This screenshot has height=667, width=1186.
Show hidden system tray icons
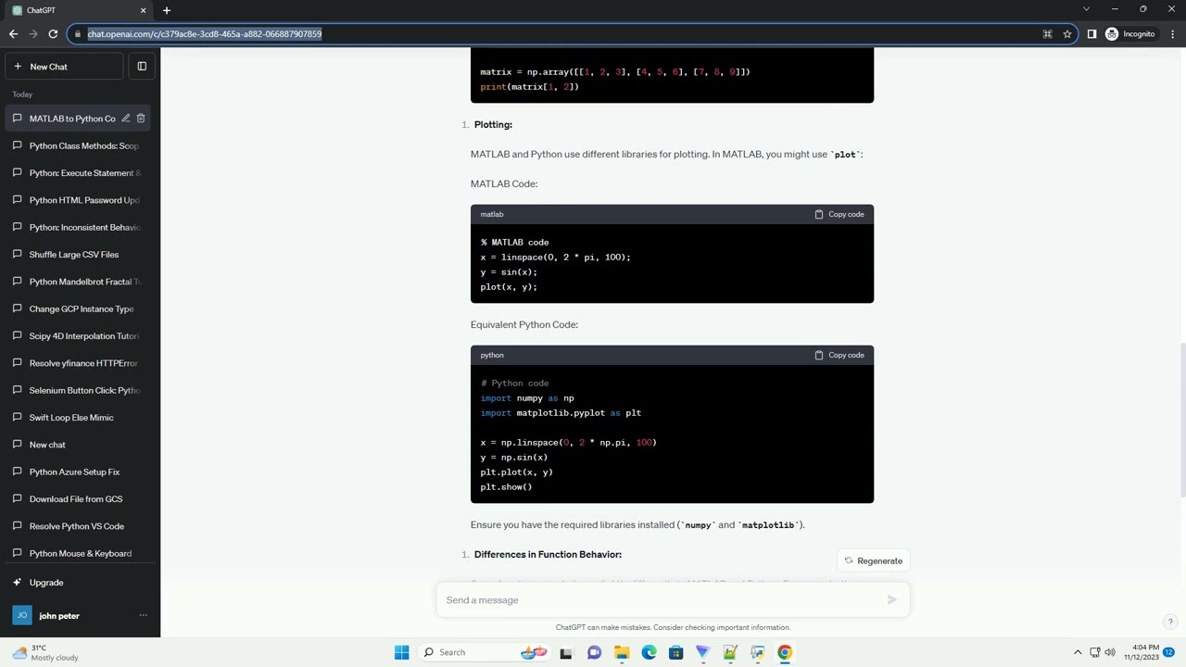point(1078,652)
